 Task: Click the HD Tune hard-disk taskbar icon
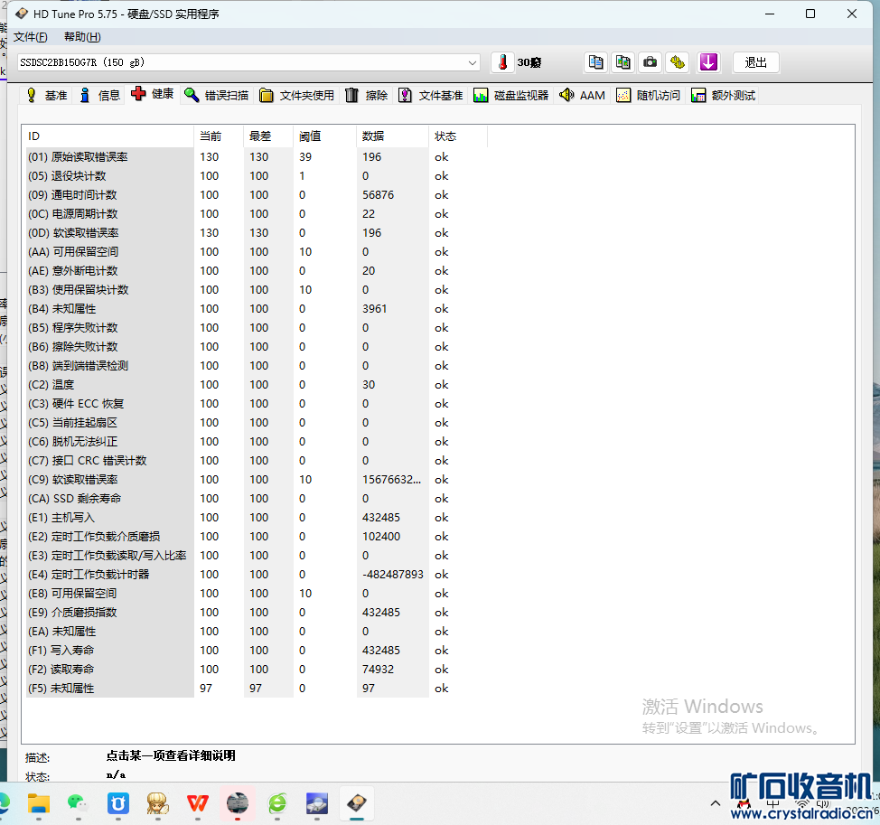356,803
